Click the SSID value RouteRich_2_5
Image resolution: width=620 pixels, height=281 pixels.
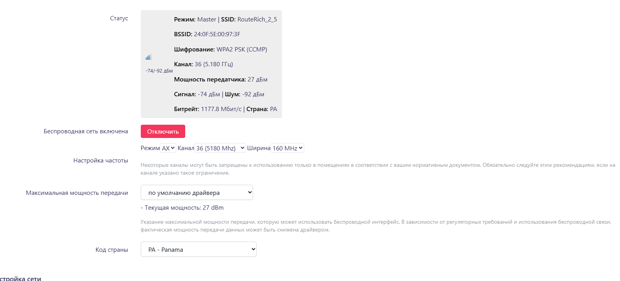257,19
